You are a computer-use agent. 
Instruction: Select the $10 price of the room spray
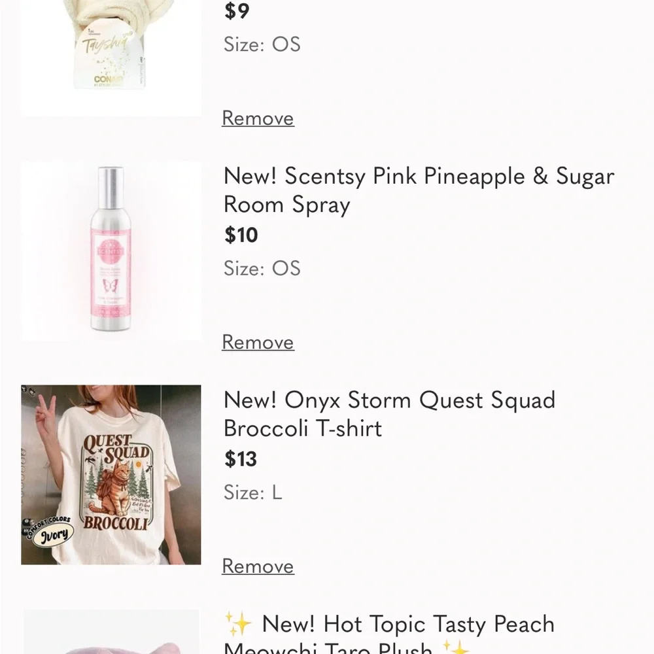tap(241, 235)
